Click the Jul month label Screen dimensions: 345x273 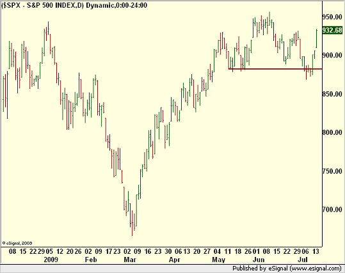tap(303, 260)
